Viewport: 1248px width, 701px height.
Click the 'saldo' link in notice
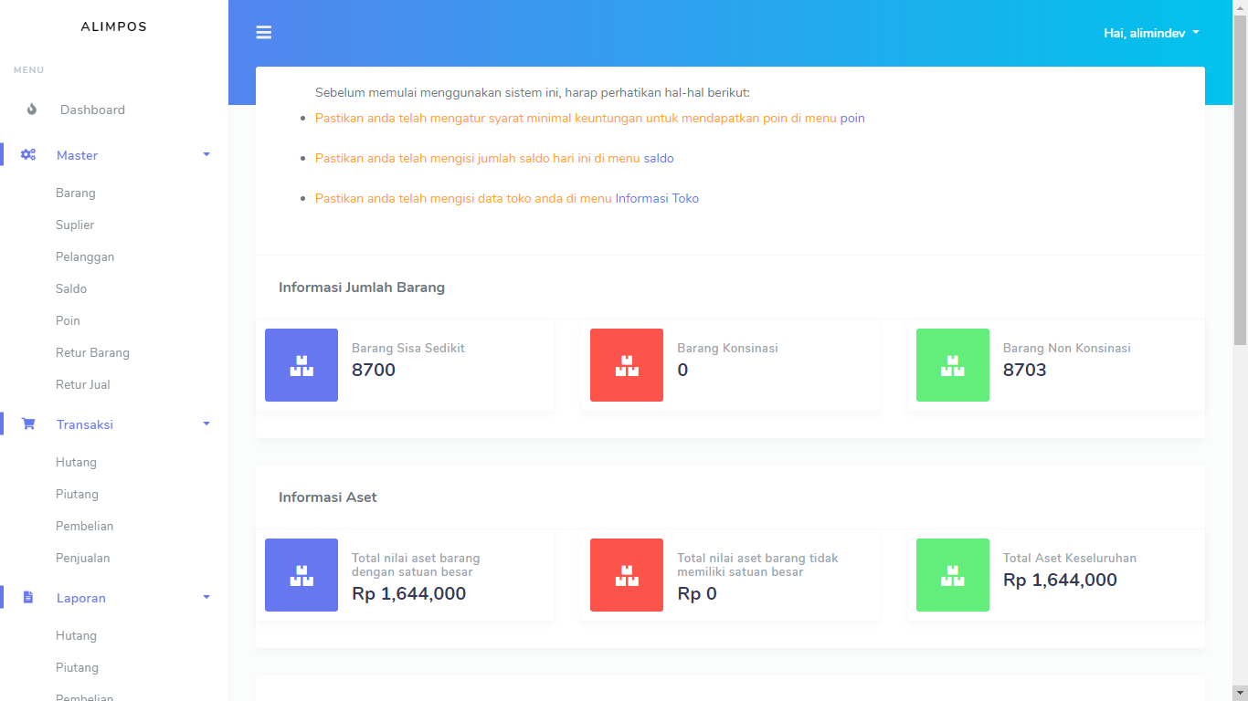pos(659,159)
